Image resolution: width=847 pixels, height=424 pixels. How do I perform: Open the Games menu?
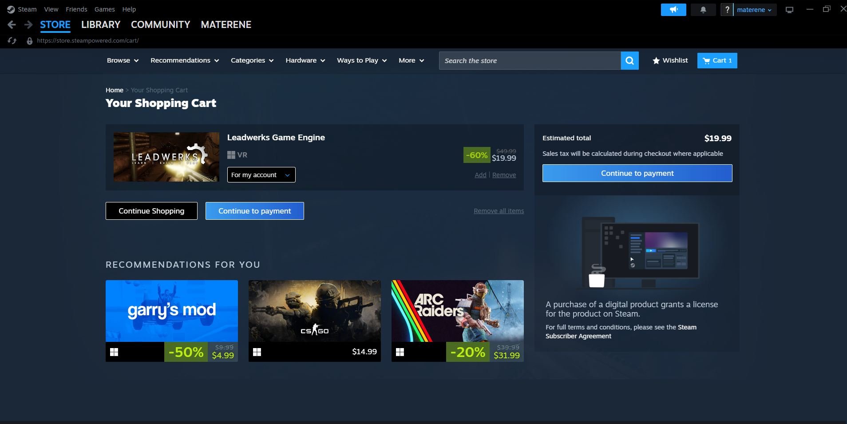coord(104,9)
